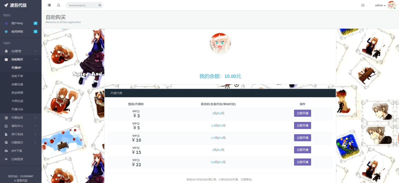Click the 开通代理 panel header

[x=220, y=93]
